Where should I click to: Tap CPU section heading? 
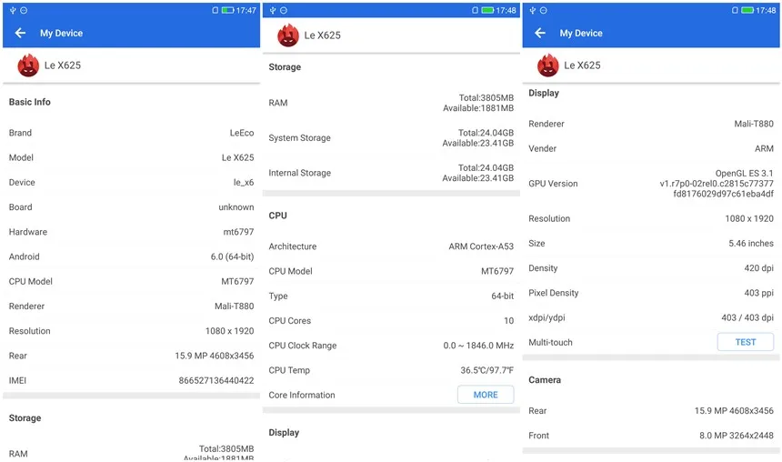277,216
